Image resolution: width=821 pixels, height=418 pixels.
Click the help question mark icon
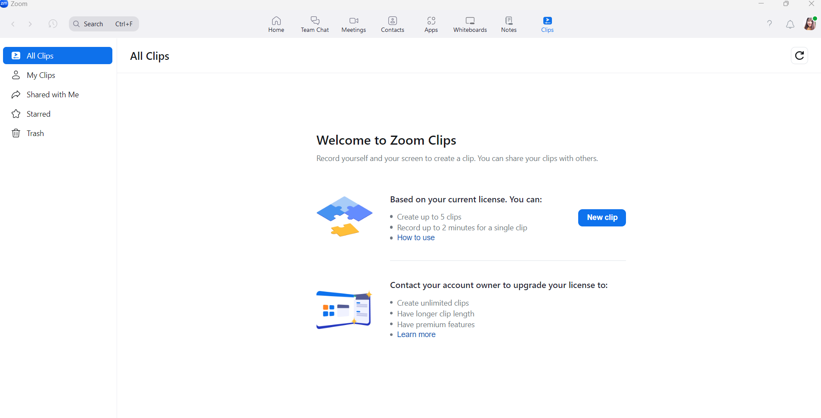point(769,24)
